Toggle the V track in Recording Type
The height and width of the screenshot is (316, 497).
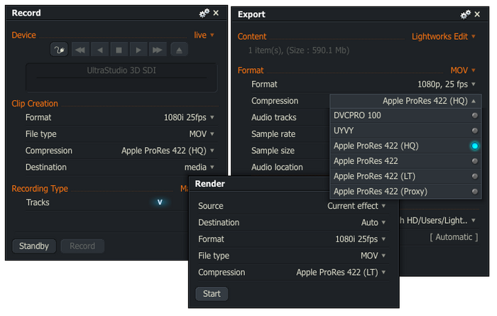pos(160,202)
